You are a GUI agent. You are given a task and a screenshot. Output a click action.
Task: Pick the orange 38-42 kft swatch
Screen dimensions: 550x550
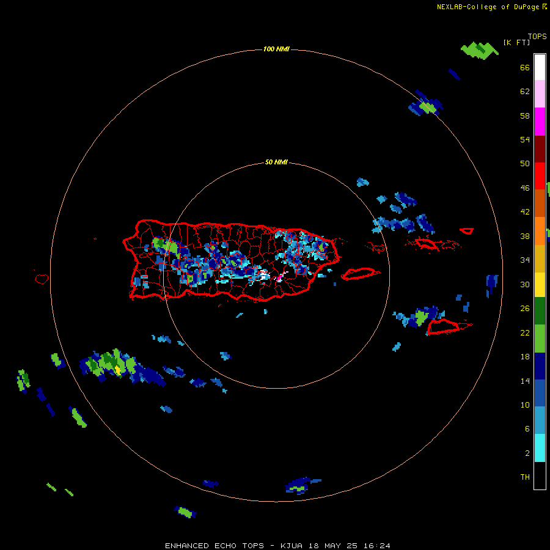coord(540,231)
